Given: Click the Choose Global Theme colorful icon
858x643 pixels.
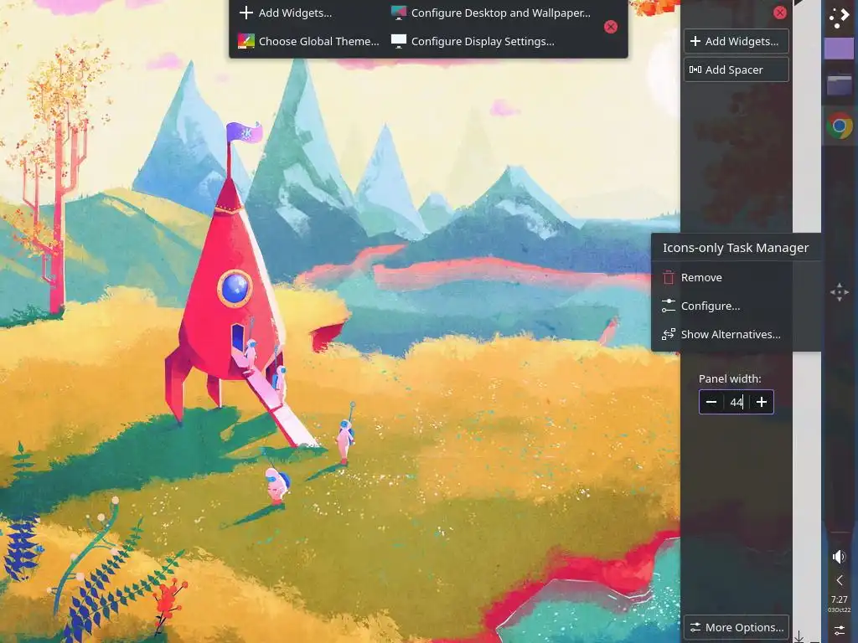Looking at the screenshot, I should [x=246, y=41].
